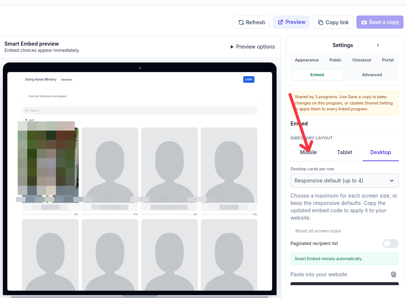Switch to the Appearance settings tab

(x=307, y=60)
